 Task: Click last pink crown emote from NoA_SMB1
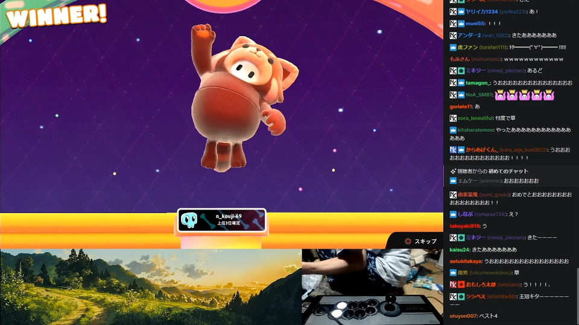(549, 95)
